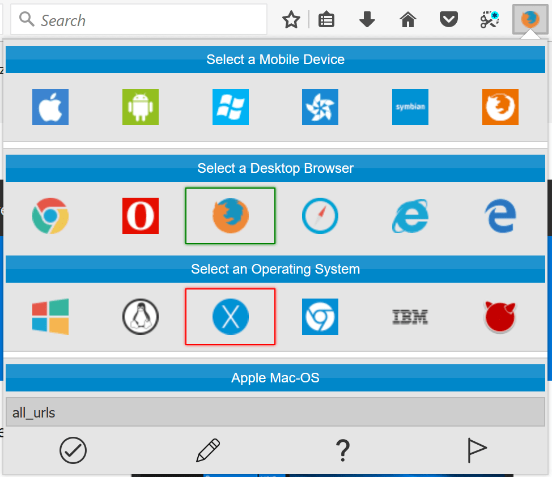Click the all_urls input field
This screenshot has height=477, width=552.
(275, 412)
